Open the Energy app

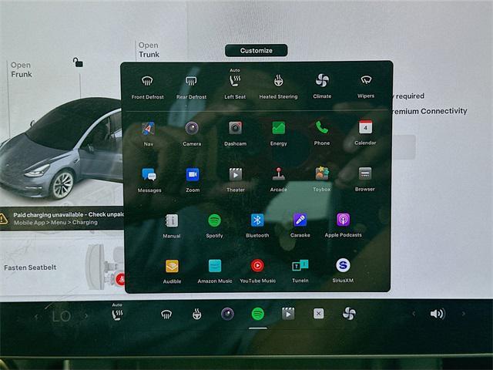(279, 133)
